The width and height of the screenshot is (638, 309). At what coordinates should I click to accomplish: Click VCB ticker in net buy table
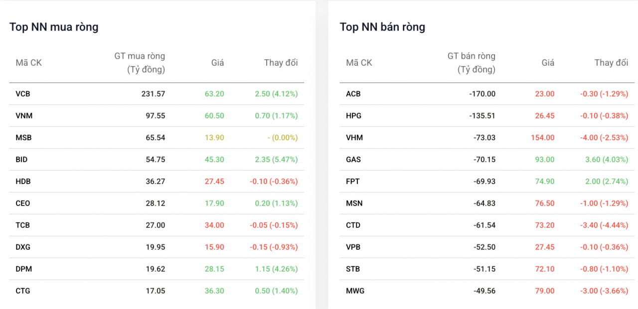pos(23,94)
